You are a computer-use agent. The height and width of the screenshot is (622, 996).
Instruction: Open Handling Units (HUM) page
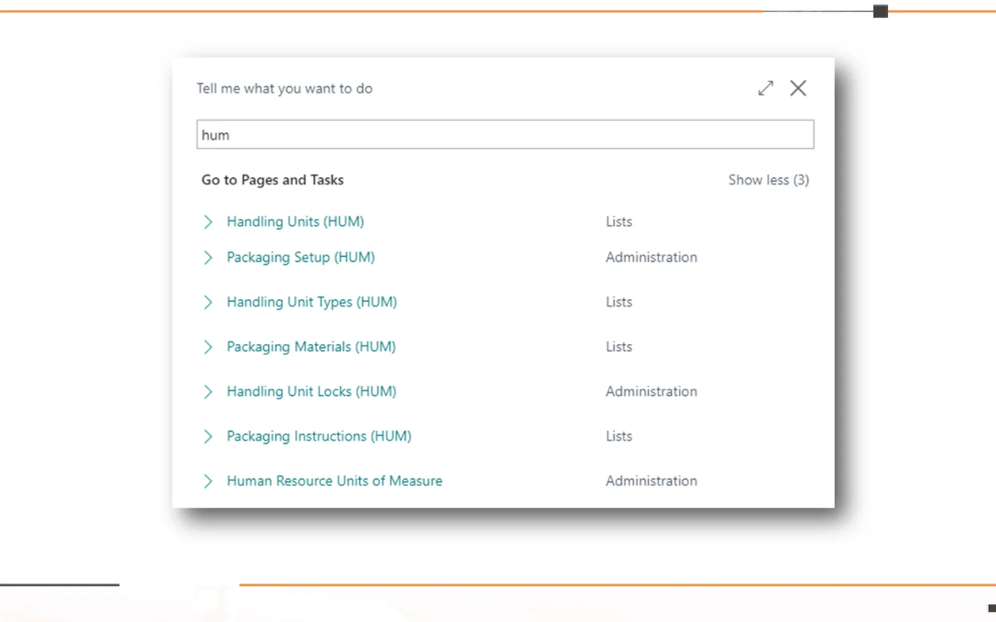[x=295, y=221]
